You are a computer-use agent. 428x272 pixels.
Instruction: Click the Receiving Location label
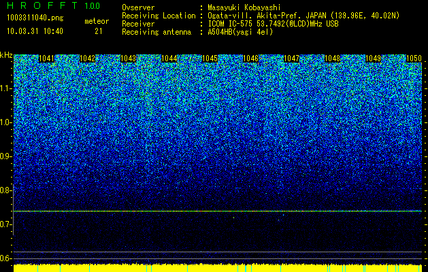point(159,16)
